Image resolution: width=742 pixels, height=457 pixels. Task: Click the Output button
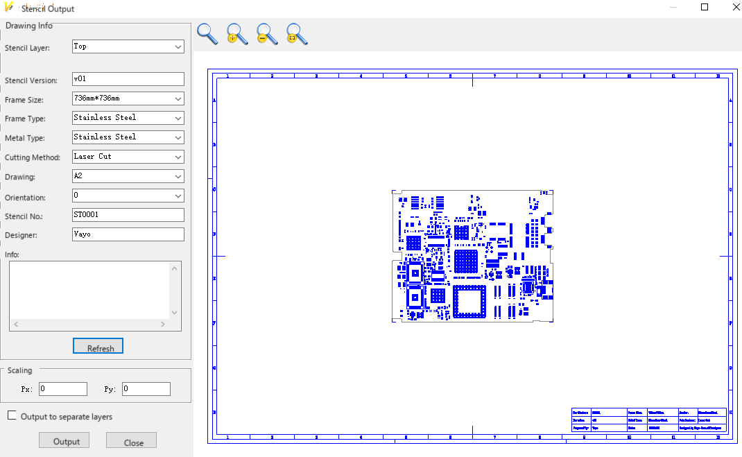pyautogui.click(x=64, y=440)
